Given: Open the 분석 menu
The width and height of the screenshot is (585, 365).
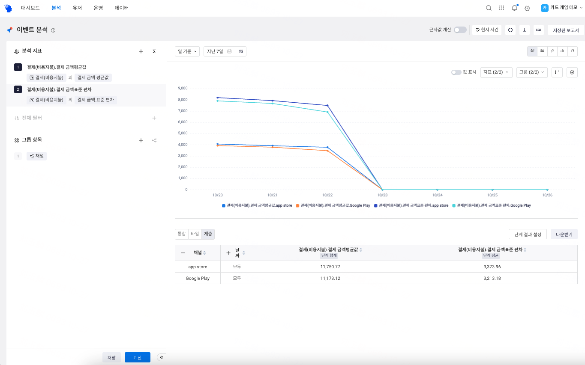Looking at the screenshot, I should 56,8.
